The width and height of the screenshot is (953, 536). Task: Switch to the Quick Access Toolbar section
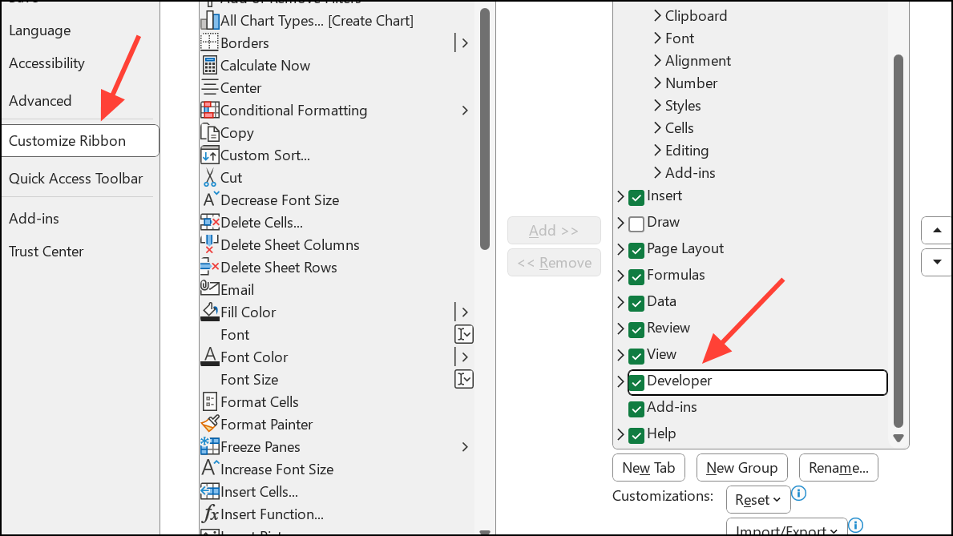77,178
